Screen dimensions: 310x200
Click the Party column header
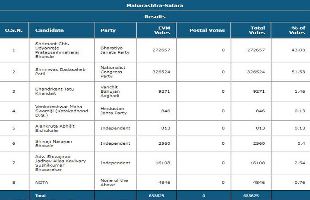(108, 30)
